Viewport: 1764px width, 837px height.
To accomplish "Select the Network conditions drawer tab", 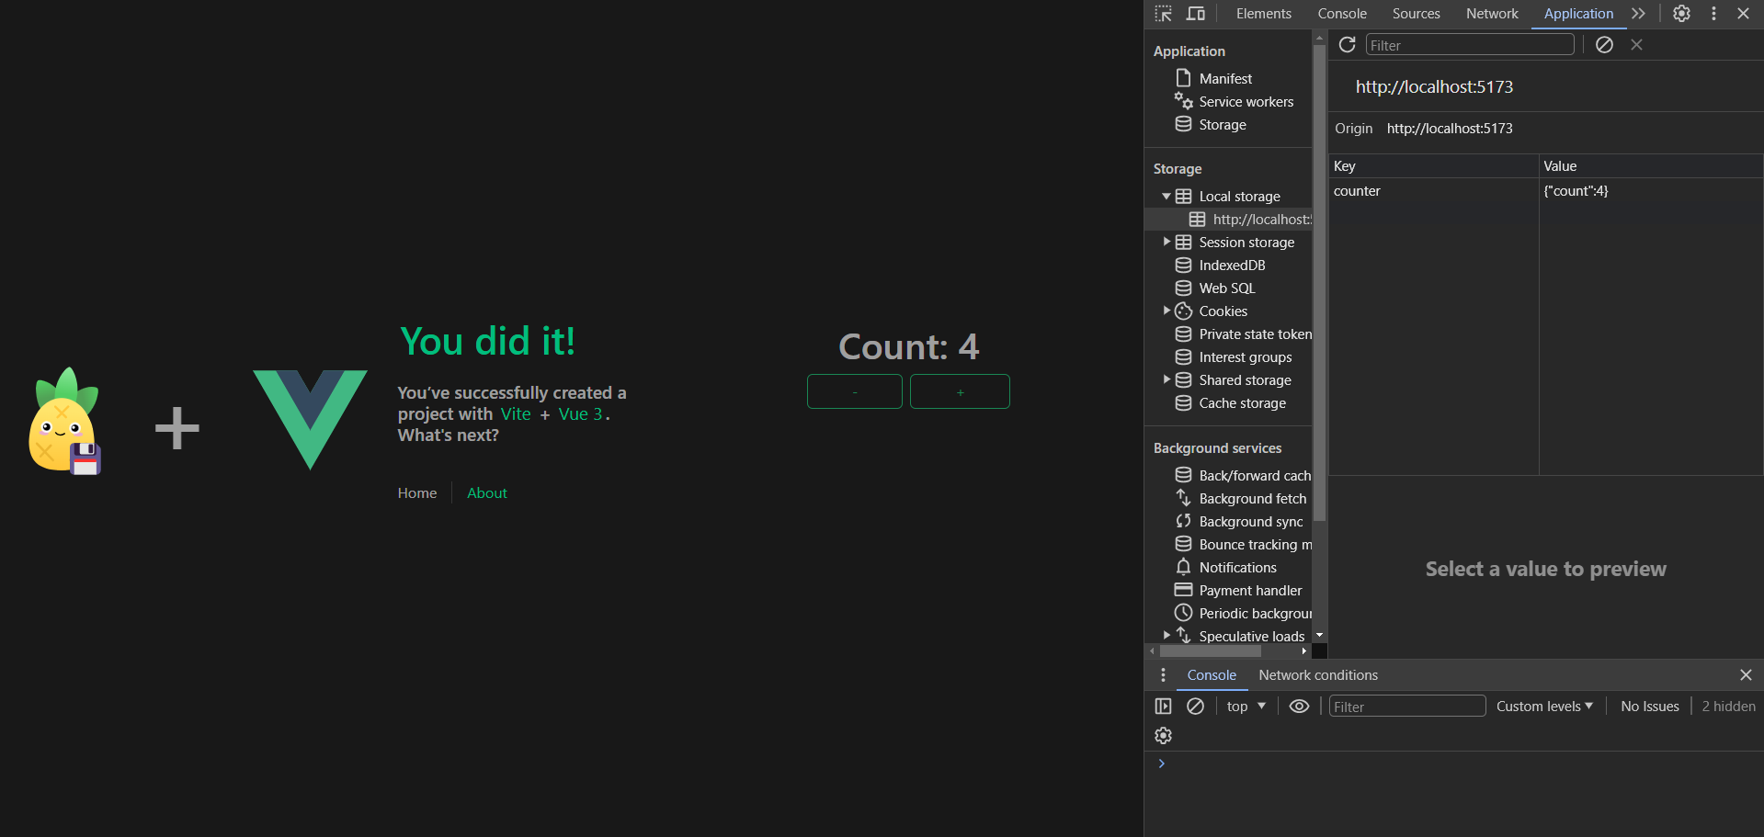I will coord(1318,675).
